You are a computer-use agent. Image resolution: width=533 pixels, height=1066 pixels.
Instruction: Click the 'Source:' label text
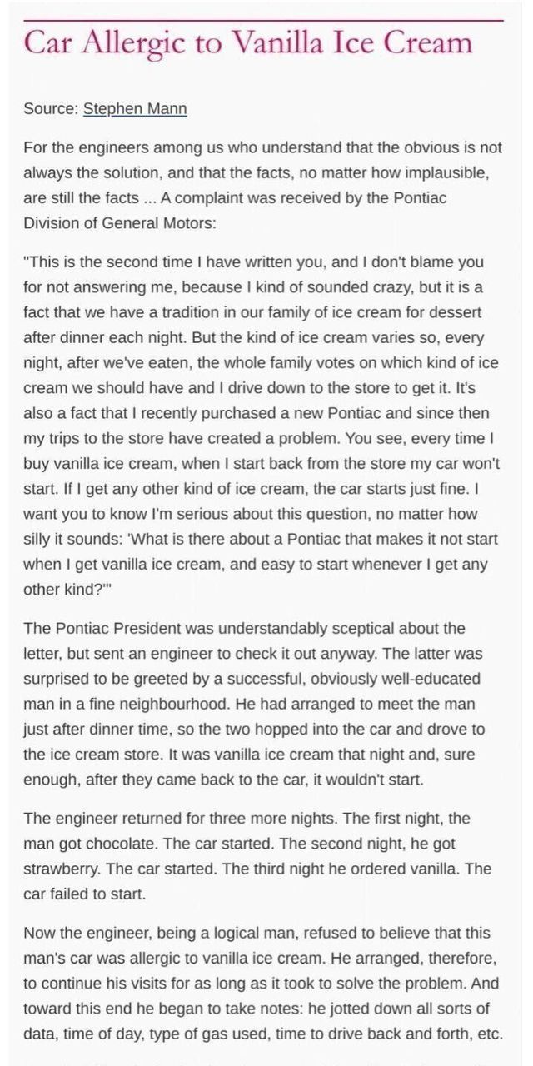click(x=52, y=108)
